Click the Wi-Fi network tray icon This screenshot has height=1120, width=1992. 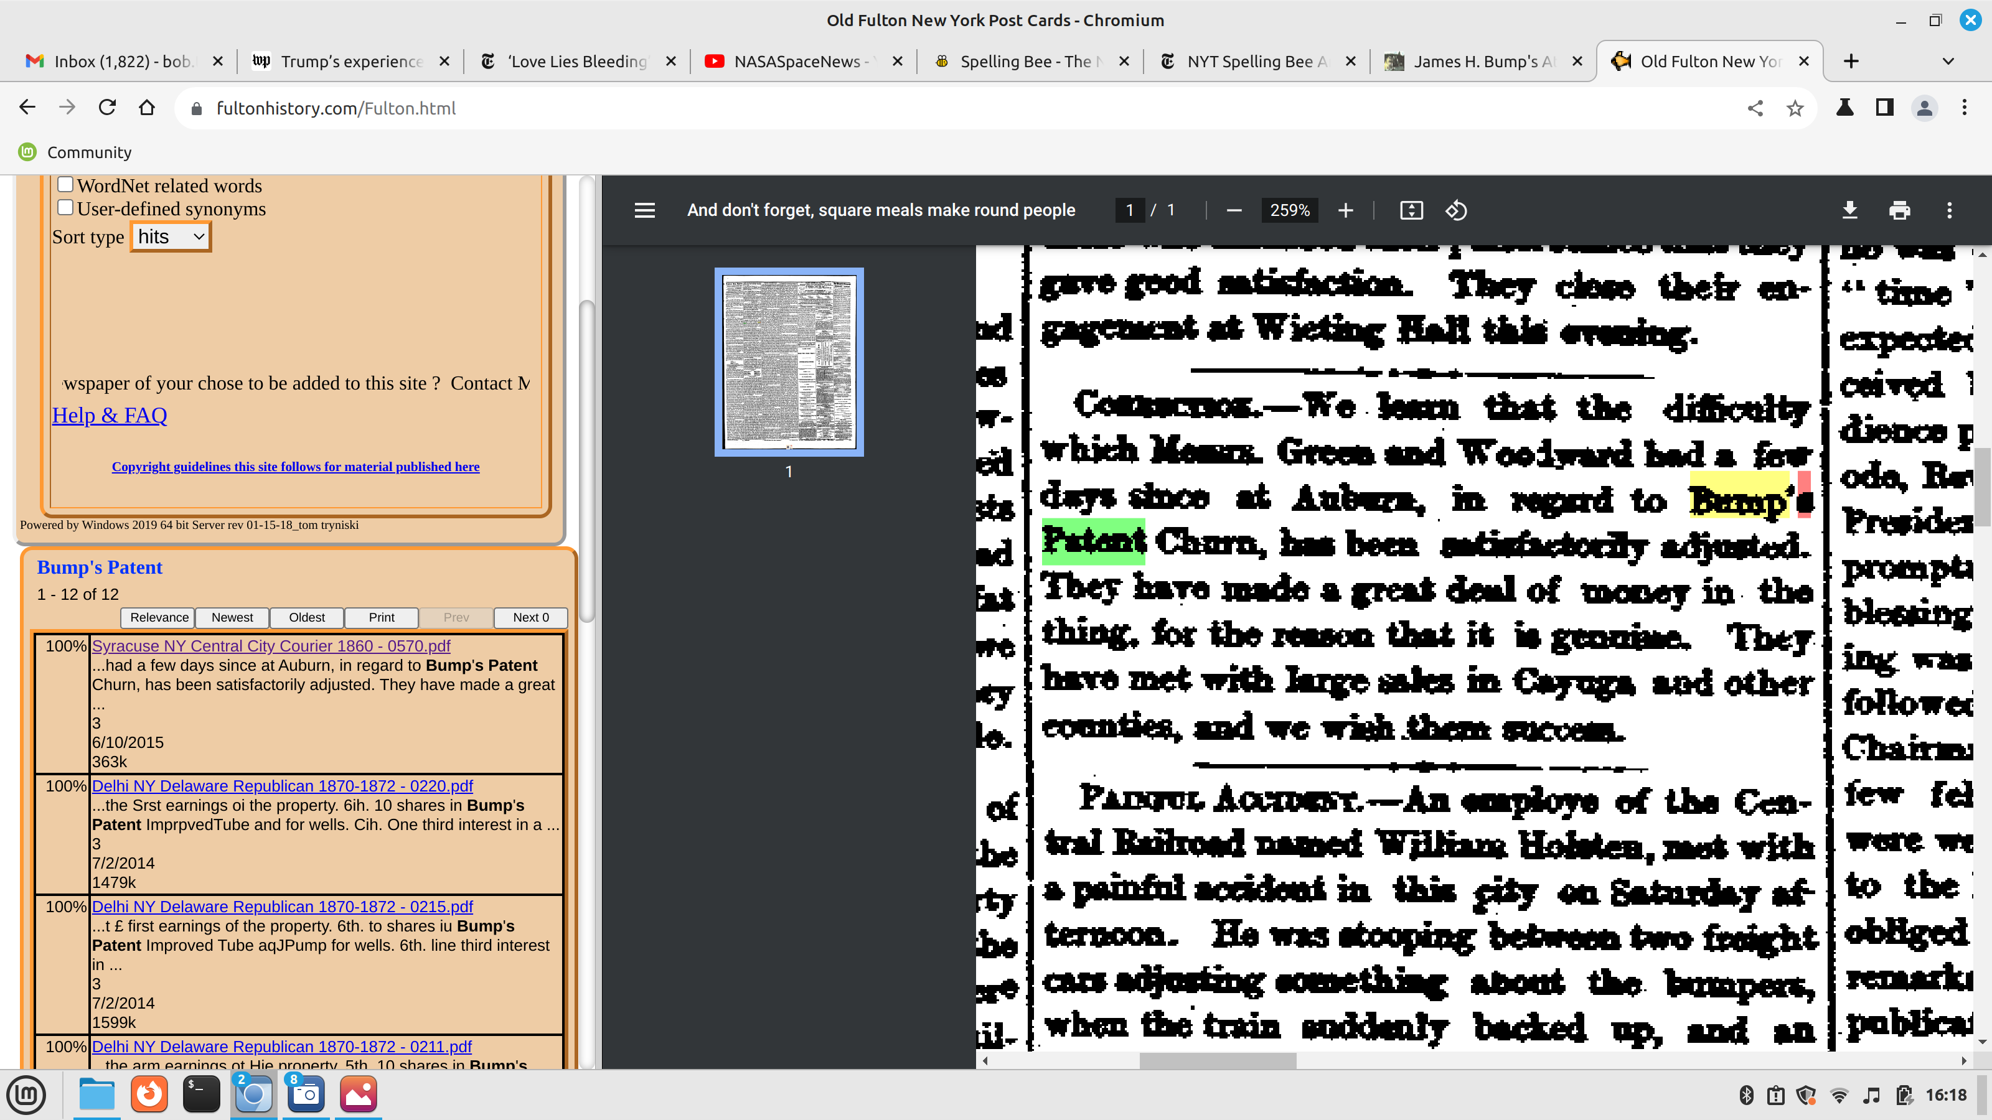[1839, 1095]
